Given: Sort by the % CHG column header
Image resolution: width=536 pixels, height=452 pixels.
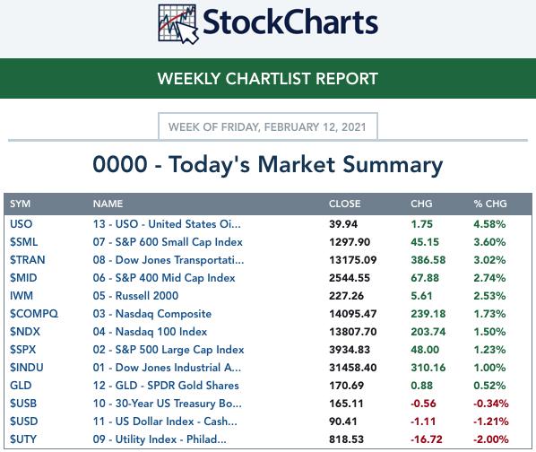Looking at the screenshot, I should point(490,204).
